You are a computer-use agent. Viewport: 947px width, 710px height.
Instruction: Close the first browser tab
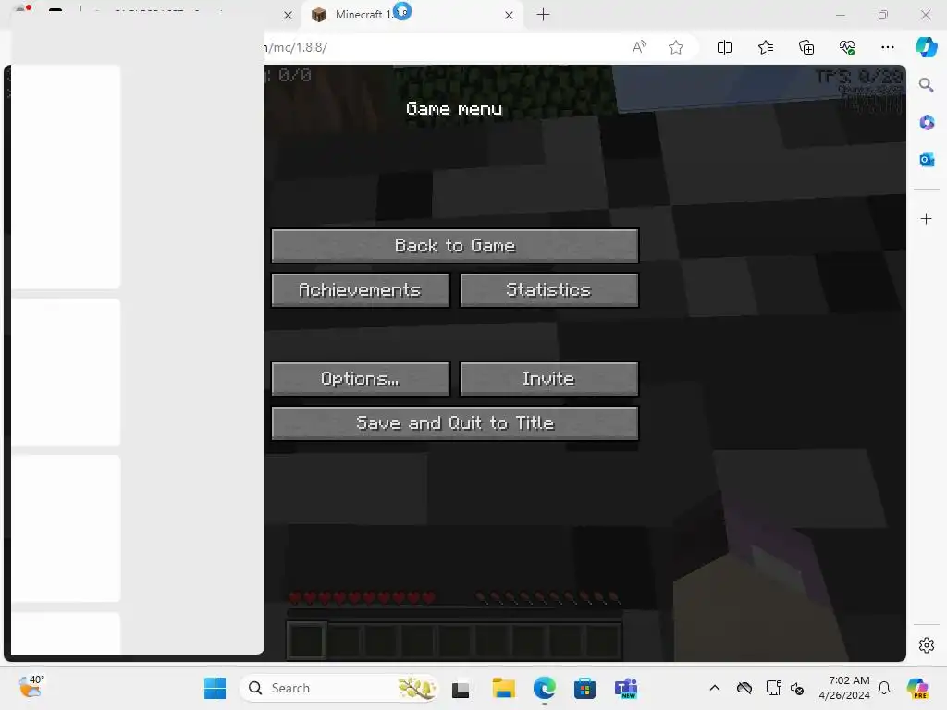tap(289, 15)
